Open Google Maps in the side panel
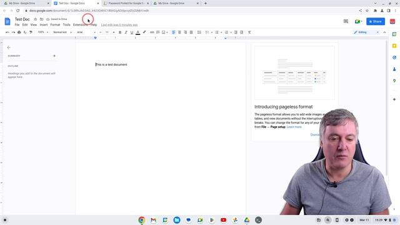Viewport: 400px width, 225px height. pos(394,81)
